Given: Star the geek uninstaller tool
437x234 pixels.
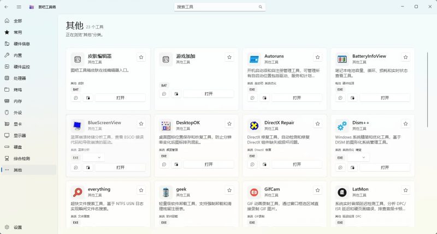Looking at the screenshot, I should tap(229, 190).
